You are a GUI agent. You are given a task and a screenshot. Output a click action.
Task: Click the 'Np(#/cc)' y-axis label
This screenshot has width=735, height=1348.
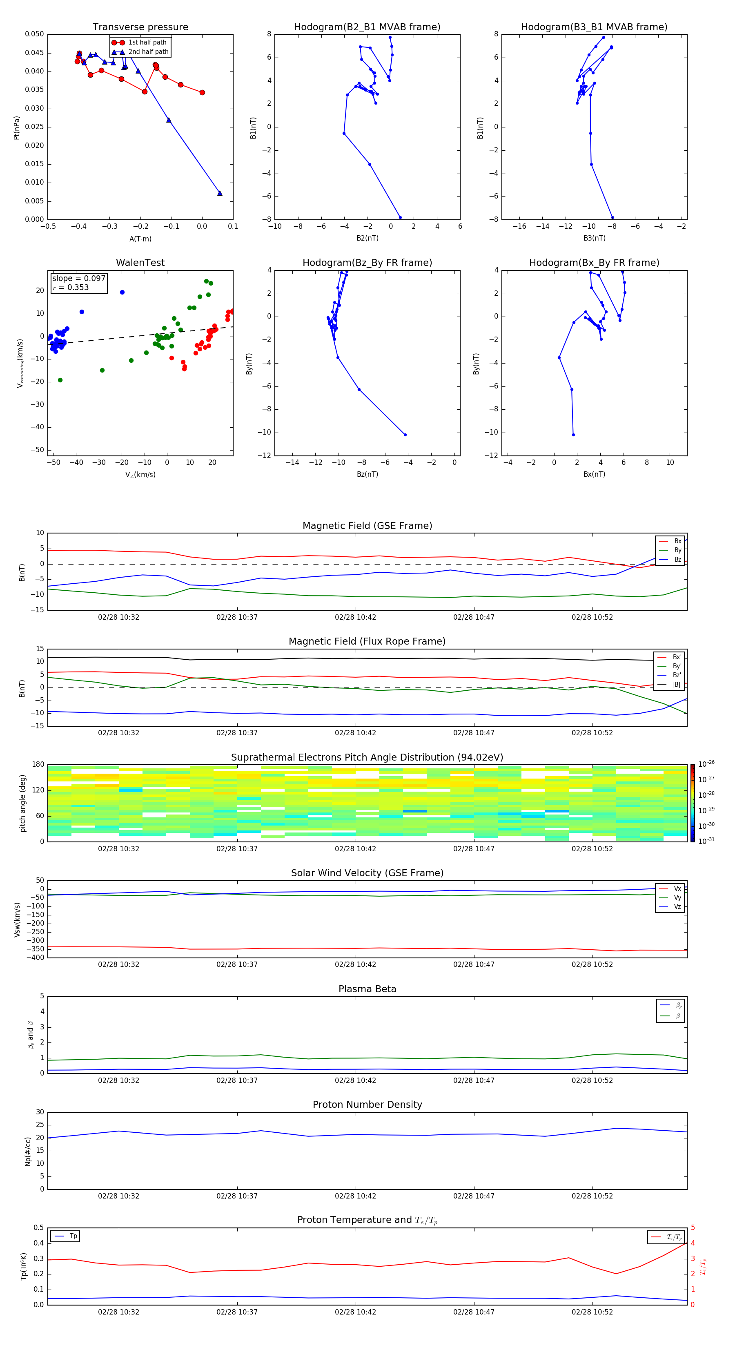pos(28,1151)
